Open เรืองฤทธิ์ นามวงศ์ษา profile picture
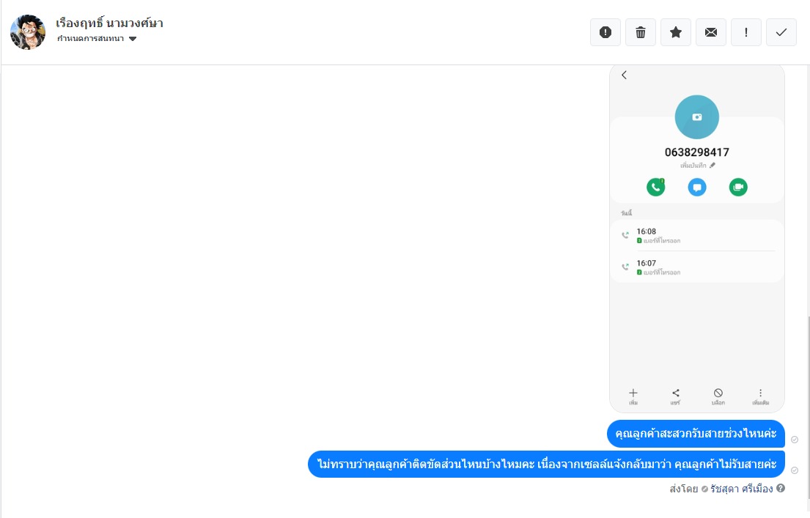The image size is (810, 518). (28, 32)
